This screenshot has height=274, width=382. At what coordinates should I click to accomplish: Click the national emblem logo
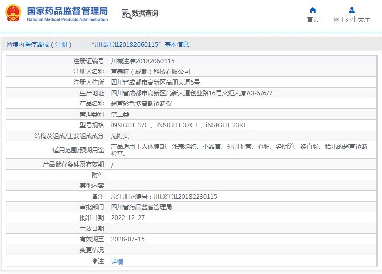(x=13, y=13)
